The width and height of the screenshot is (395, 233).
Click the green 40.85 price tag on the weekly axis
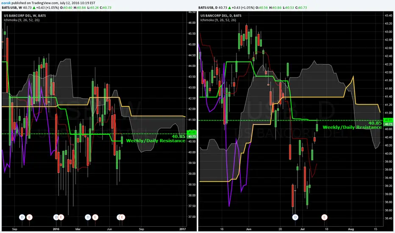coord(192,132)
